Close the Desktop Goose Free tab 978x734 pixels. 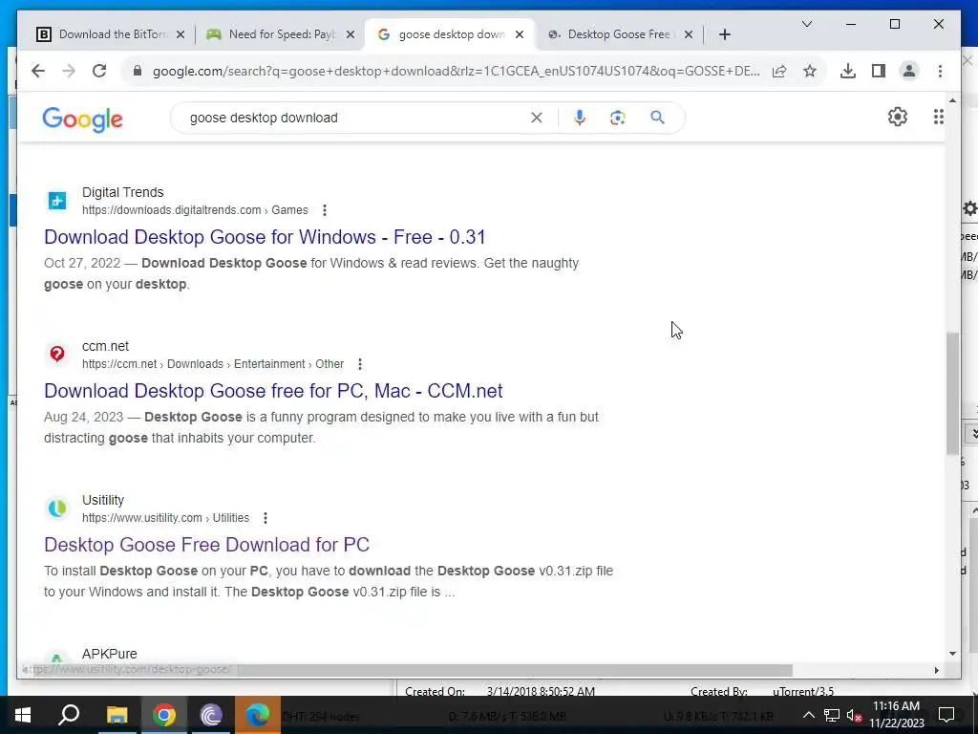point(689,34)
